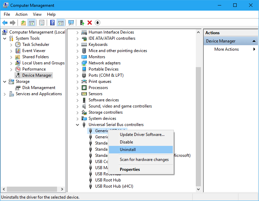Select Disk Management in the tree
The width and height of the screenshot is (259, 201).
(x=39, y=88)
